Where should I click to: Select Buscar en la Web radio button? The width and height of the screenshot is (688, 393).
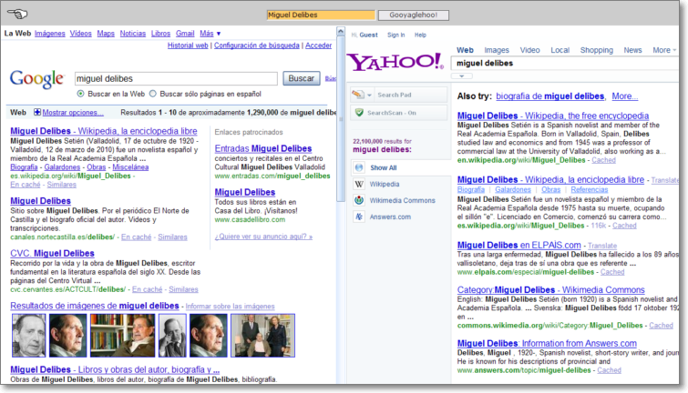[80, 94]
